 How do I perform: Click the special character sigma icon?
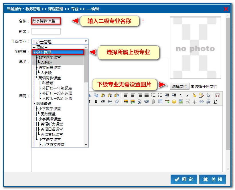[x=215, y=102]
